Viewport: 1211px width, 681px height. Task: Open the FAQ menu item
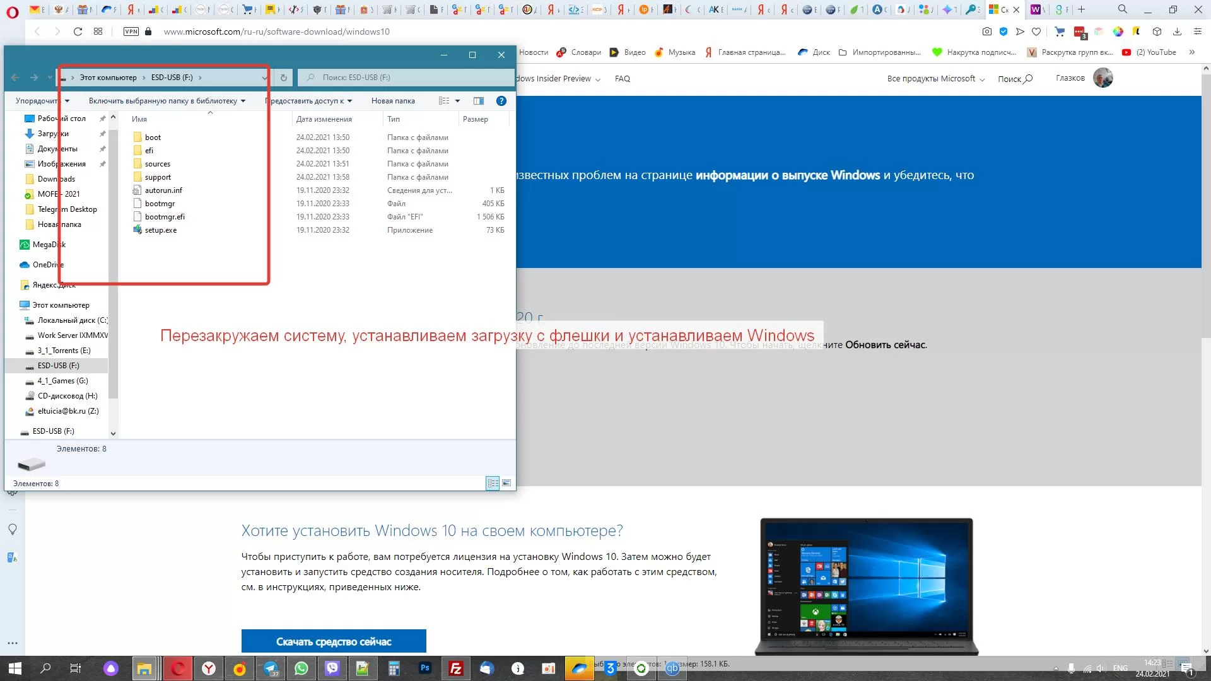point(623,79)
